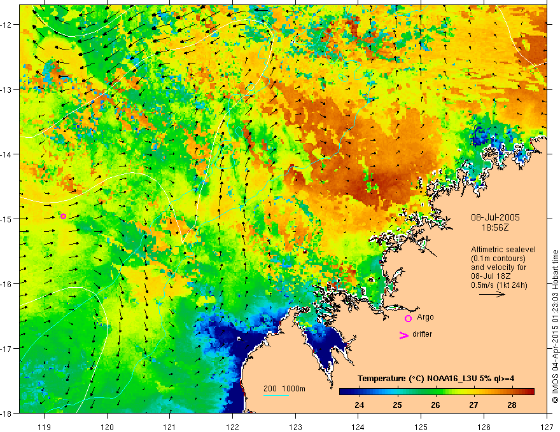This screenshot has width=560, height=432.
Task: Click latitude axis label -16
Action: 7,284
